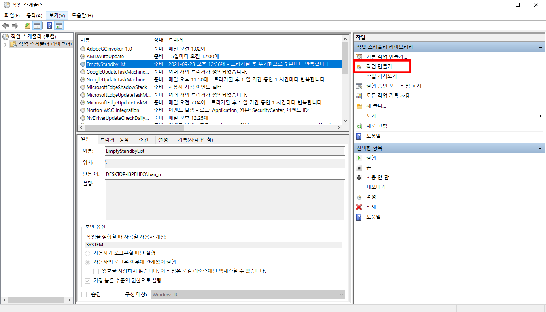Toggle the 숨김 checkbox
This screenshot has height=312, width=546.
[x=84, y=295]
